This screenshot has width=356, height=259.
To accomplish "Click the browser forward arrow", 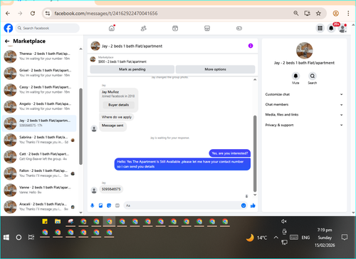I will point(20,14).
